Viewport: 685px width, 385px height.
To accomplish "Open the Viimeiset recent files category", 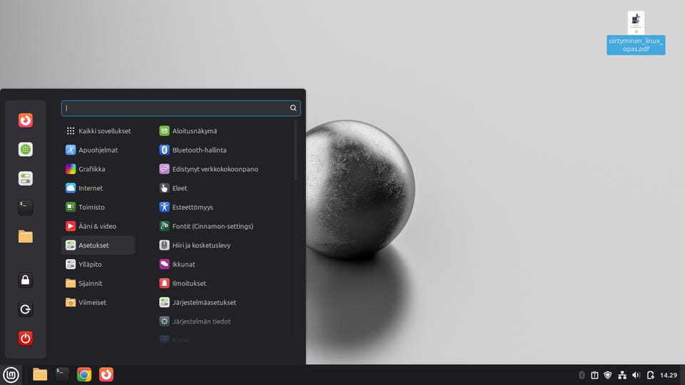I will (98, 302).
